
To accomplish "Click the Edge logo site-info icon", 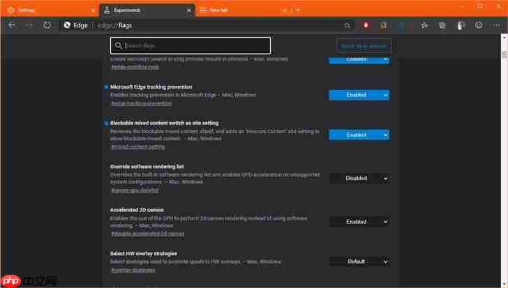I will (67, 25).
